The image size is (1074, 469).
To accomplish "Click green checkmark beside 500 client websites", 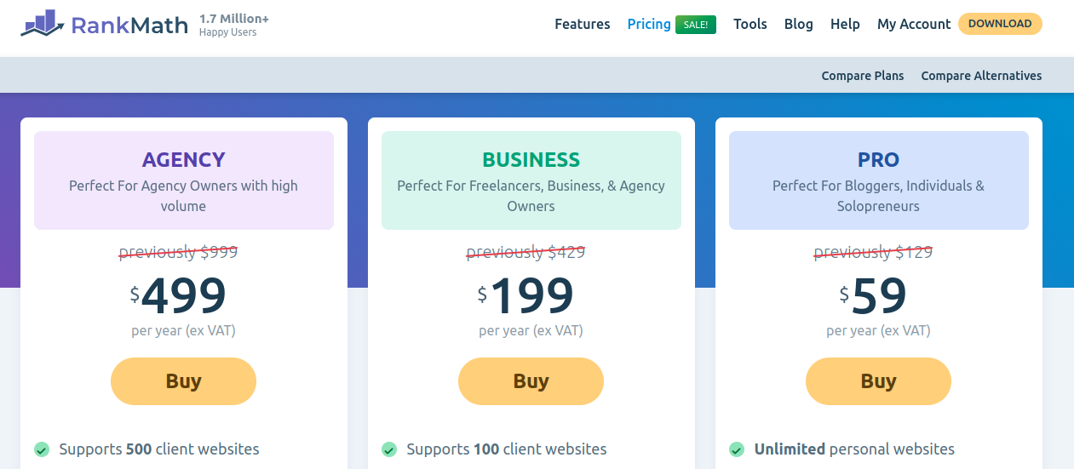I will point(42,449).
